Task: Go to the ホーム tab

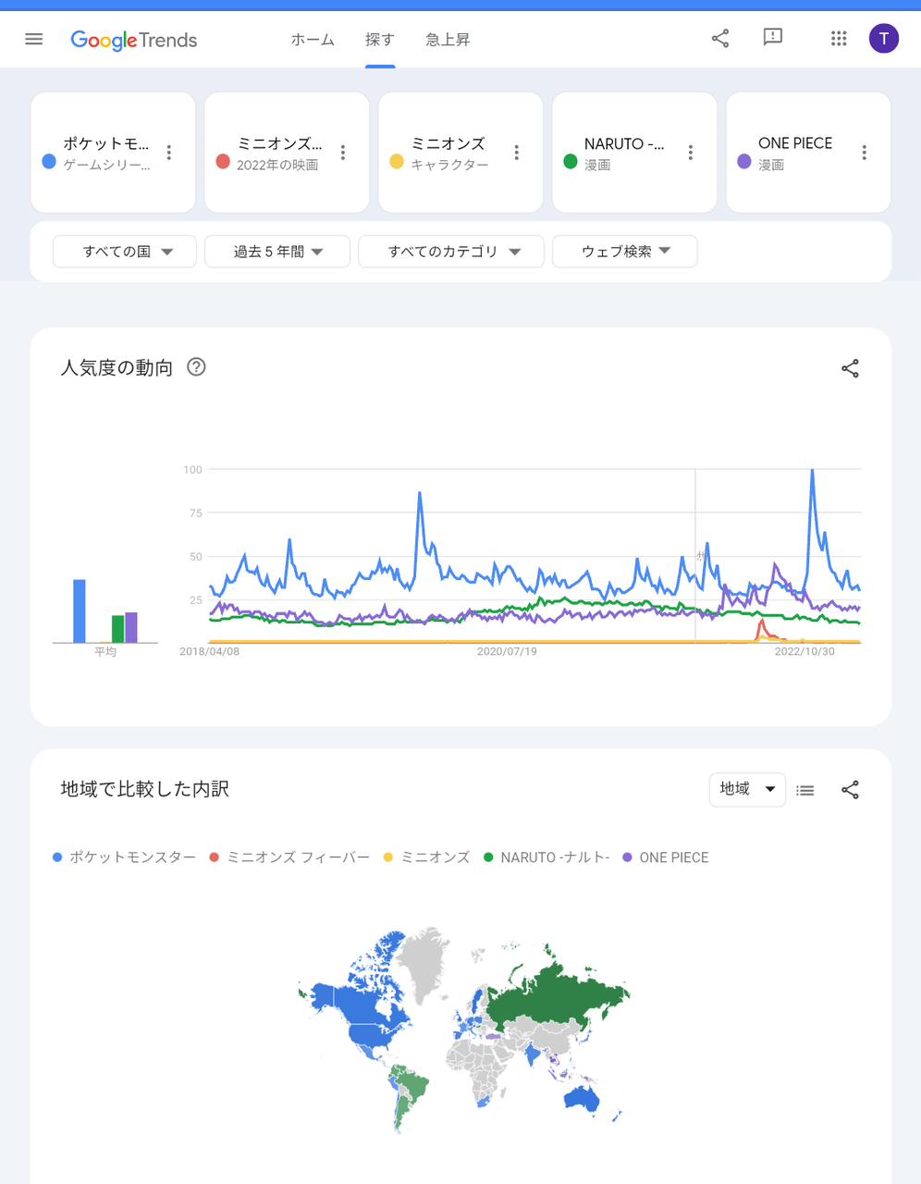Action: tap(313, 40)
